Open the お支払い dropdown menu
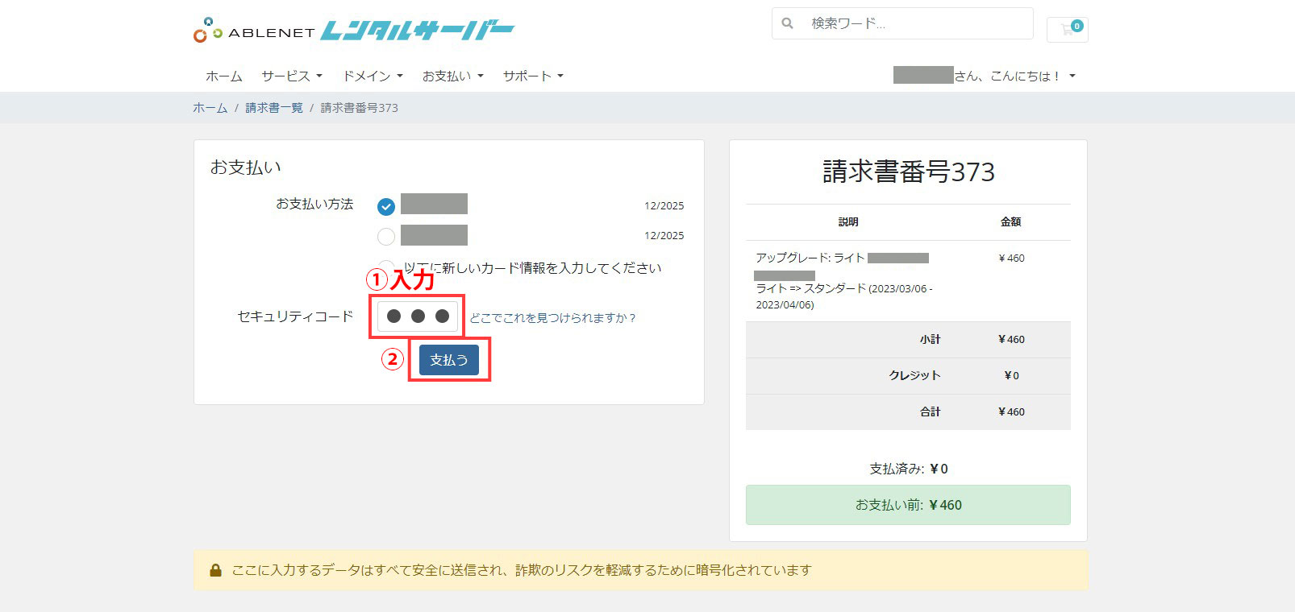This screenshot has height=612, width=1295. (452, 76)
